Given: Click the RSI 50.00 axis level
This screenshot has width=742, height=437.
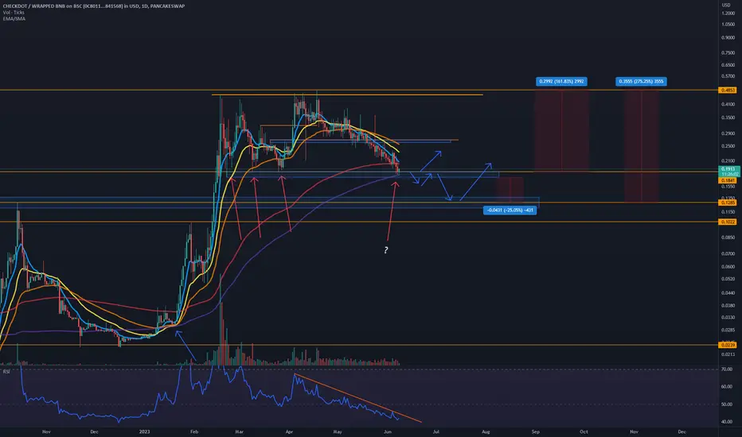Looking at the screenshot, I should pyautogui.click(x=726, y=405).
